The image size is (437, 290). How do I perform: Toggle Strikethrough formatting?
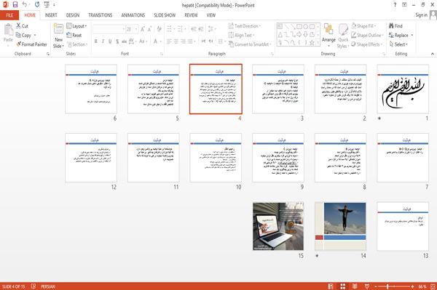tap(124, 41)
